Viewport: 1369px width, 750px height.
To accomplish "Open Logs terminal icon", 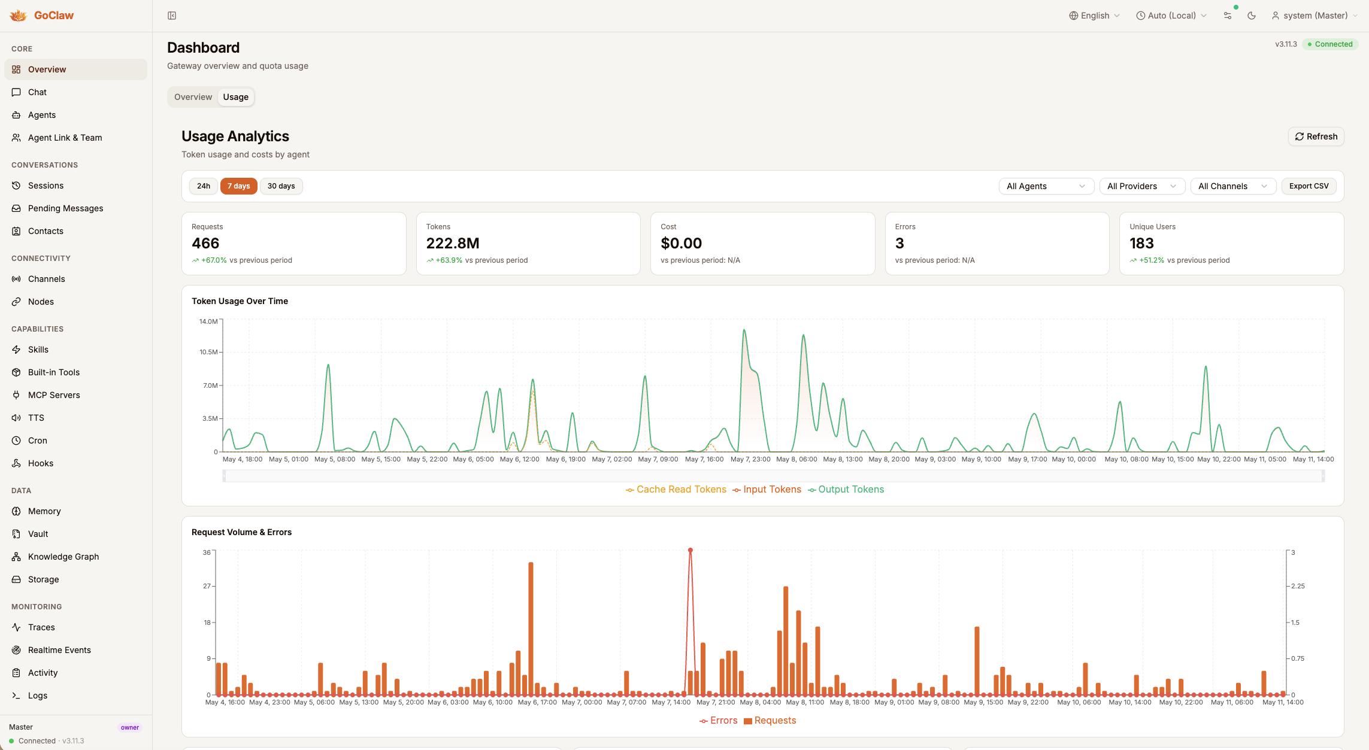I will (x=16, y=696).
